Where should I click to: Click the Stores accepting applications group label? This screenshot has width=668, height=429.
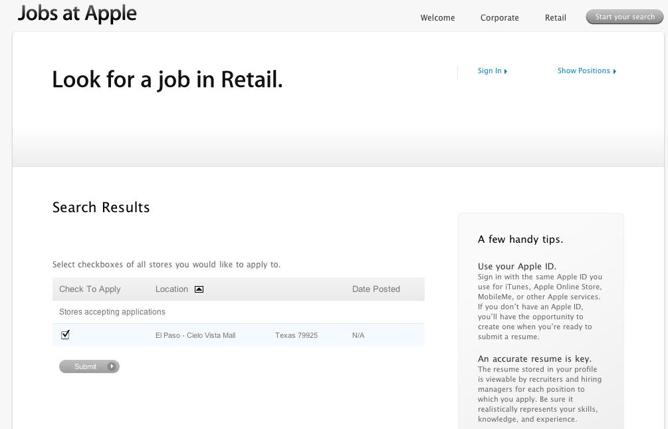click(x=112, y=312)
